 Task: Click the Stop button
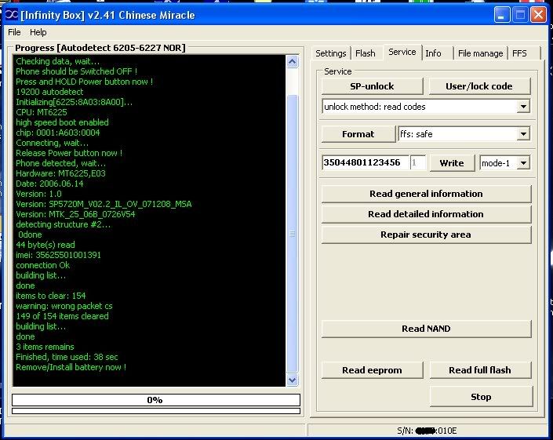(x=481, y=397)
